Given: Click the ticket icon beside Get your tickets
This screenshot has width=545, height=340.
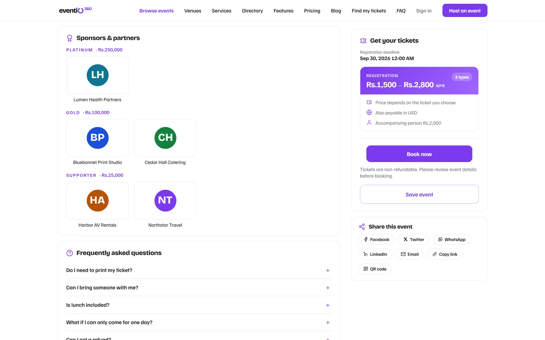Looking at the screenshot, I should [363, 41].
